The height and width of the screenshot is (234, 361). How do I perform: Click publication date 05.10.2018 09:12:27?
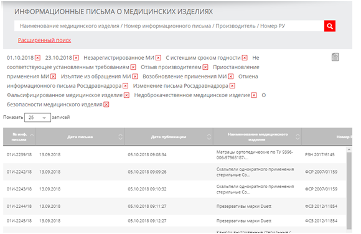pos(147,221)
